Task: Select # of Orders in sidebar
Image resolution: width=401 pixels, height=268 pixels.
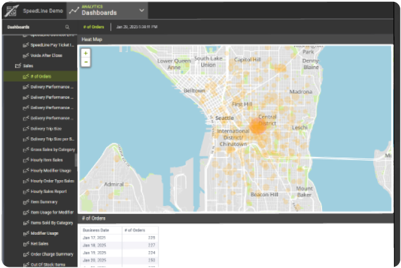Action: pyautogui.click(x=39, y=77)
